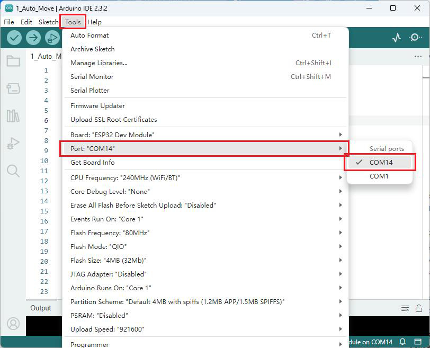The width and height of the screenshot is (430, 348).
Task: Expand the Board "ESP32 Dev Module" submenu
Action: pyautogui.click(x=205, y=135)
